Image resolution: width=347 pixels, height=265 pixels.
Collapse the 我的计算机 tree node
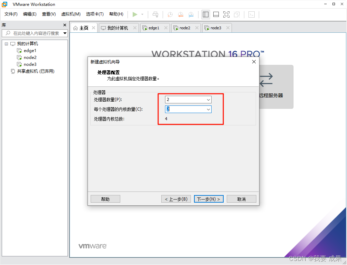pos(6,43)
